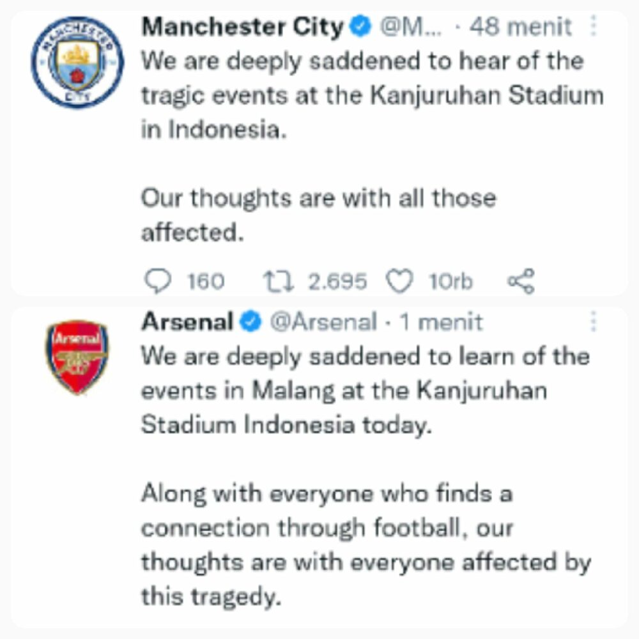Open more options on Arsenal tweet
The width and height of the screenshot is (639, 639).
594,322
